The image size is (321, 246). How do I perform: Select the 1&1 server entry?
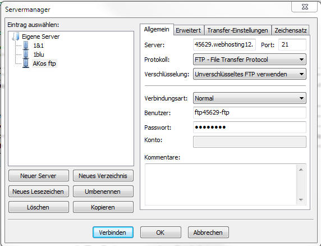[x=39, y=45]
